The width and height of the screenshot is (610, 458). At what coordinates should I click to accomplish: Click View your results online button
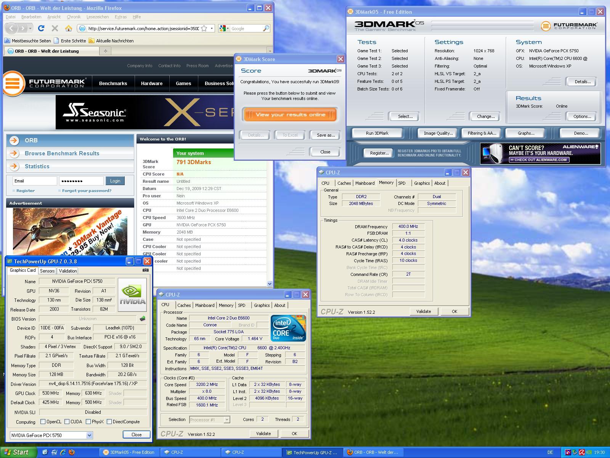(x=290, y=114)
